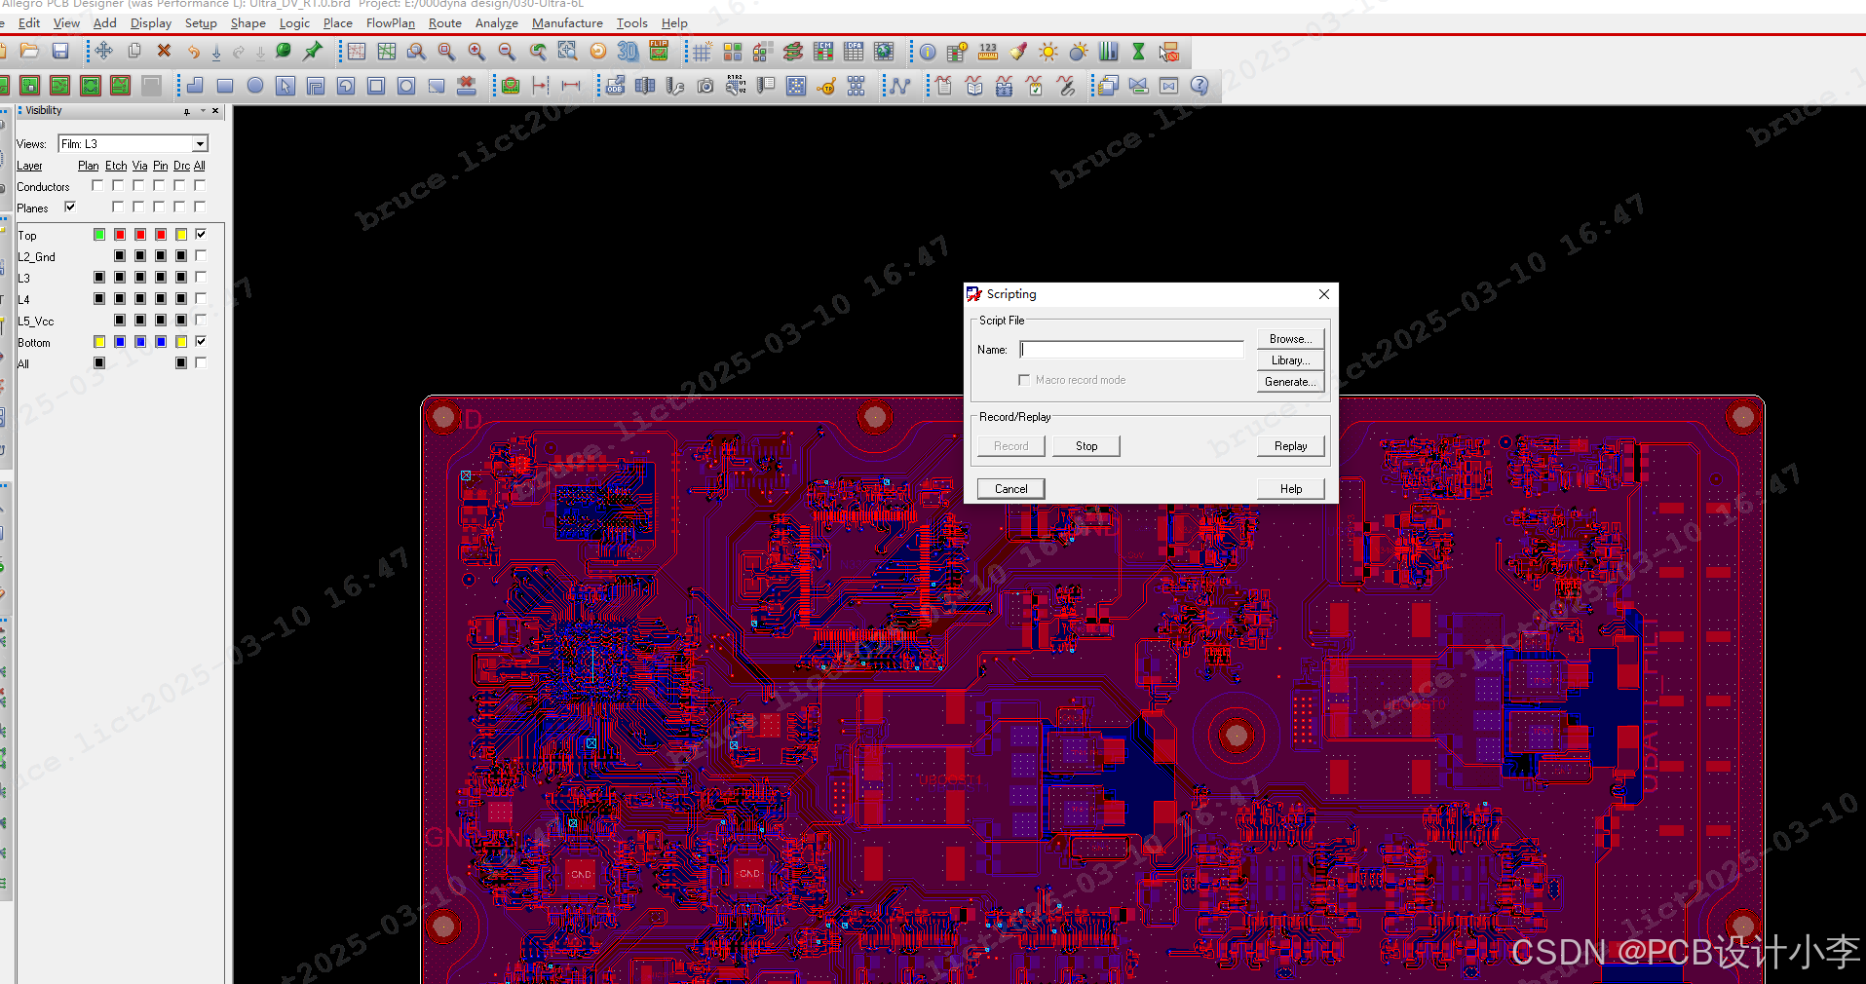Open the Manufacture menu
1866x984 pixels.
click(x=567, y=22)
